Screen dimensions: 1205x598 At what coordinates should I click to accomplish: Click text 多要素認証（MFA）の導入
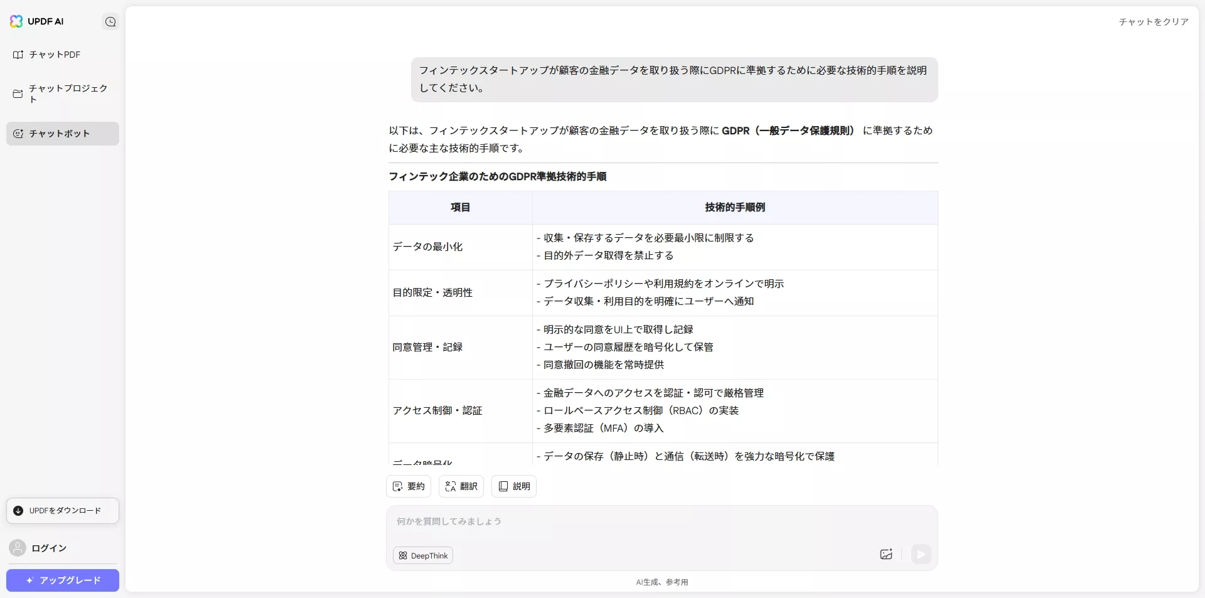(x=603, y=429)
